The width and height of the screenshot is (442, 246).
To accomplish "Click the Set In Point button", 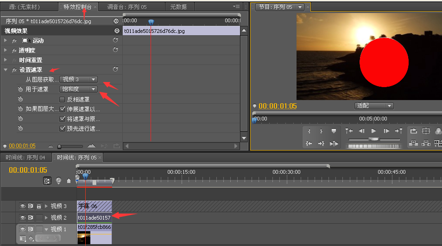I will pos(309,131).
